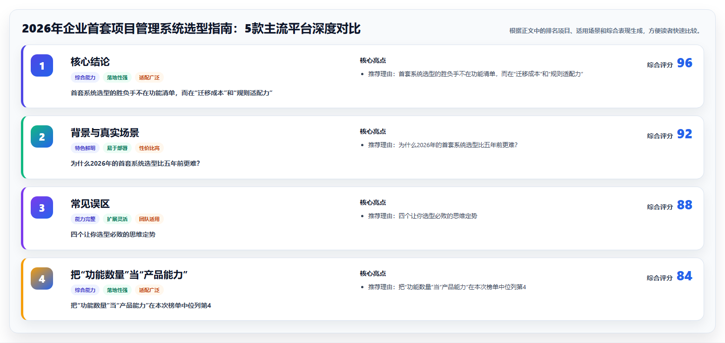Click the rank 1 number badge
Viewport: 725px width, 343px height.
pyautogui.click(x=42, y=65)
